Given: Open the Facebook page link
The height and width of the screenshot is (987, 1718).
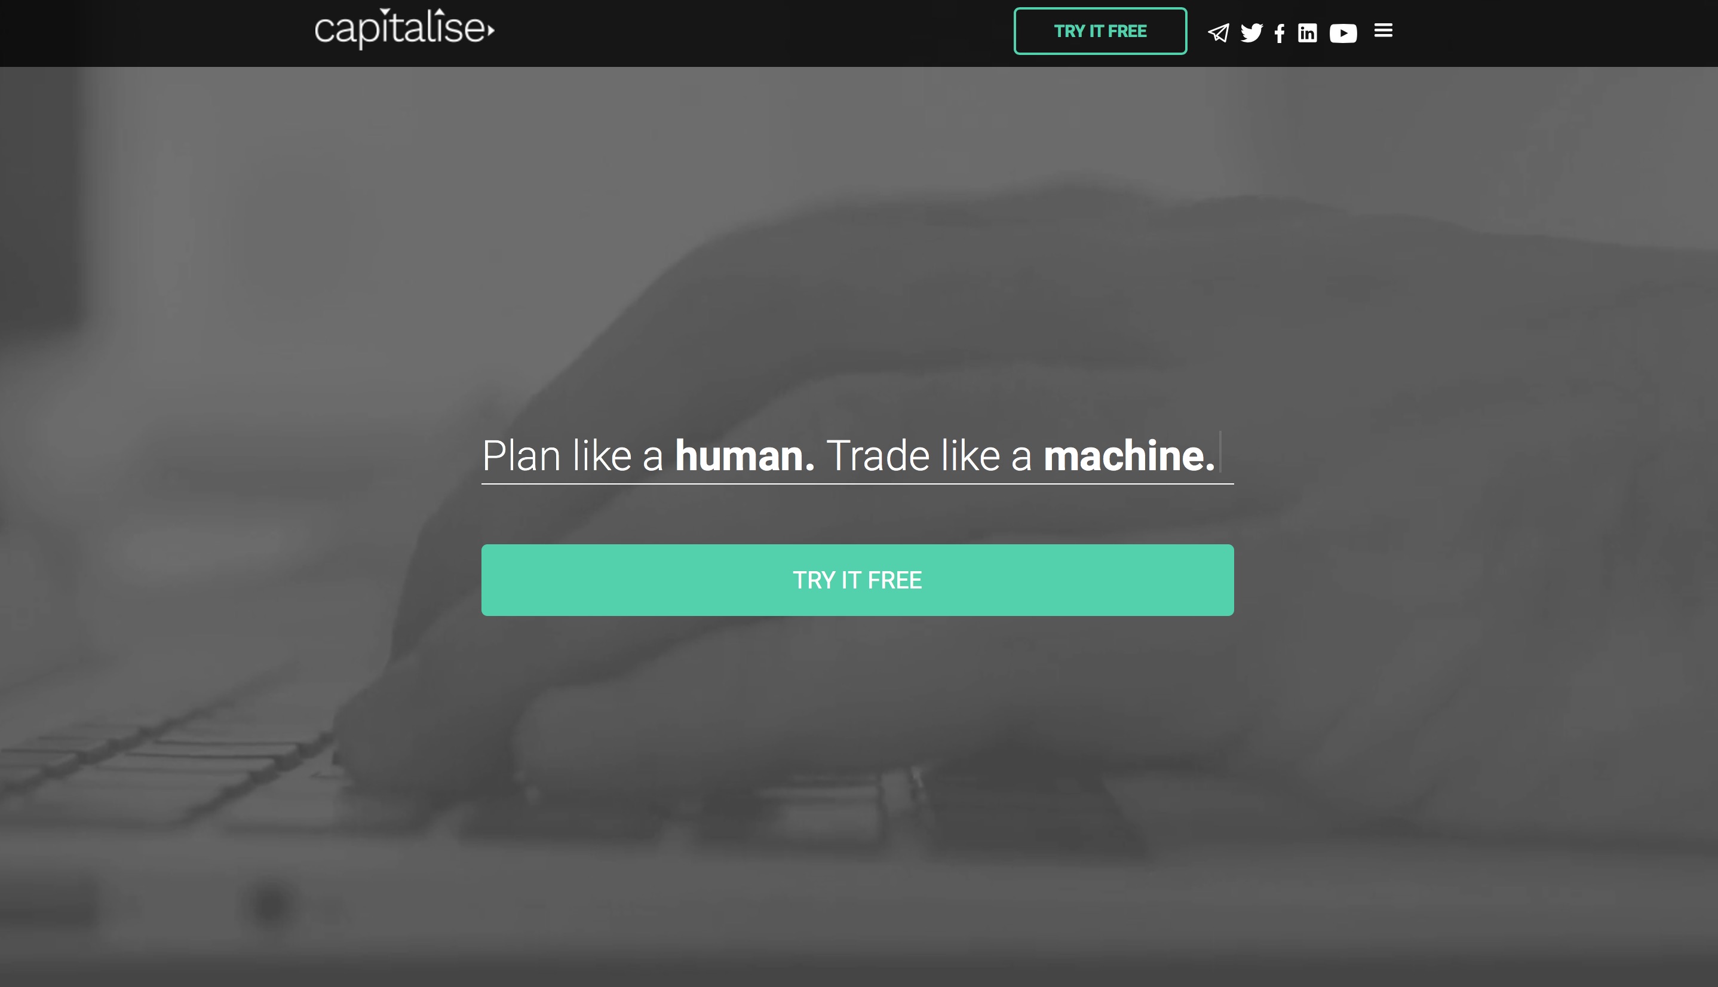Looking at the screenshot, I should point(1279,33).
